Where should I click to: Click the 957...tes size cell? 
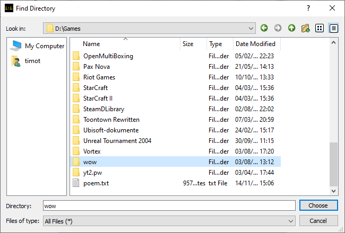[194, 183]
